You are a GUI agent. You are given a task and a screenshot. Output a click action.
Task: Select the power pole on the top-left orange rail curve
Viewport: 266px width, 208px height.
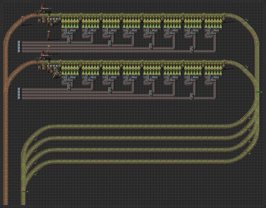[x=22, y=21]
